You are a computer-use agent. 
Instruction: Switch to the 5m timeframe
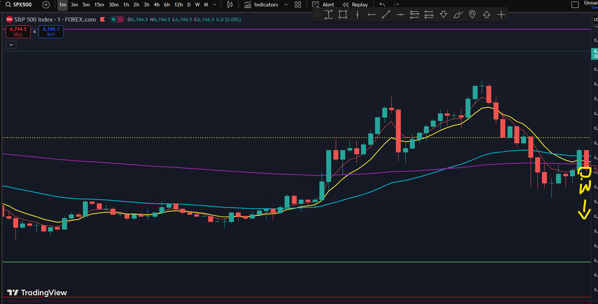[86, 5]
